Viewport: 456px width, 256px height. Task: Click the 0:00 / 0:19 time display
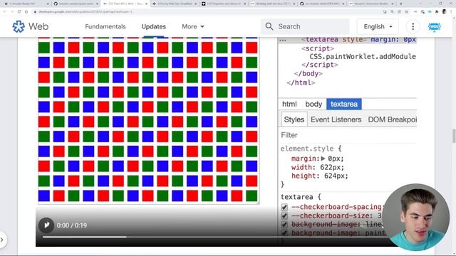pos(72,225)
